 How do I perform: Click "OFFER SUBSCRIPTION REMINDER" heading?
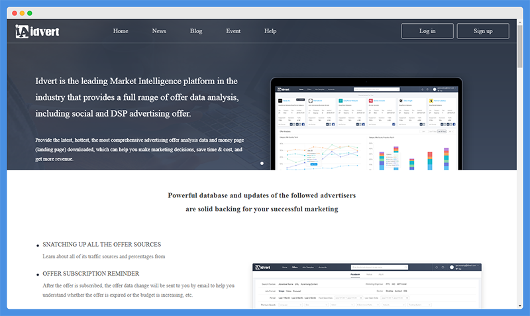(x=91, y=274)
